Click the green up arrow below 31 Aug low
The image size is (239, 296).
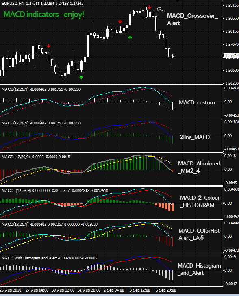point(81,77)
